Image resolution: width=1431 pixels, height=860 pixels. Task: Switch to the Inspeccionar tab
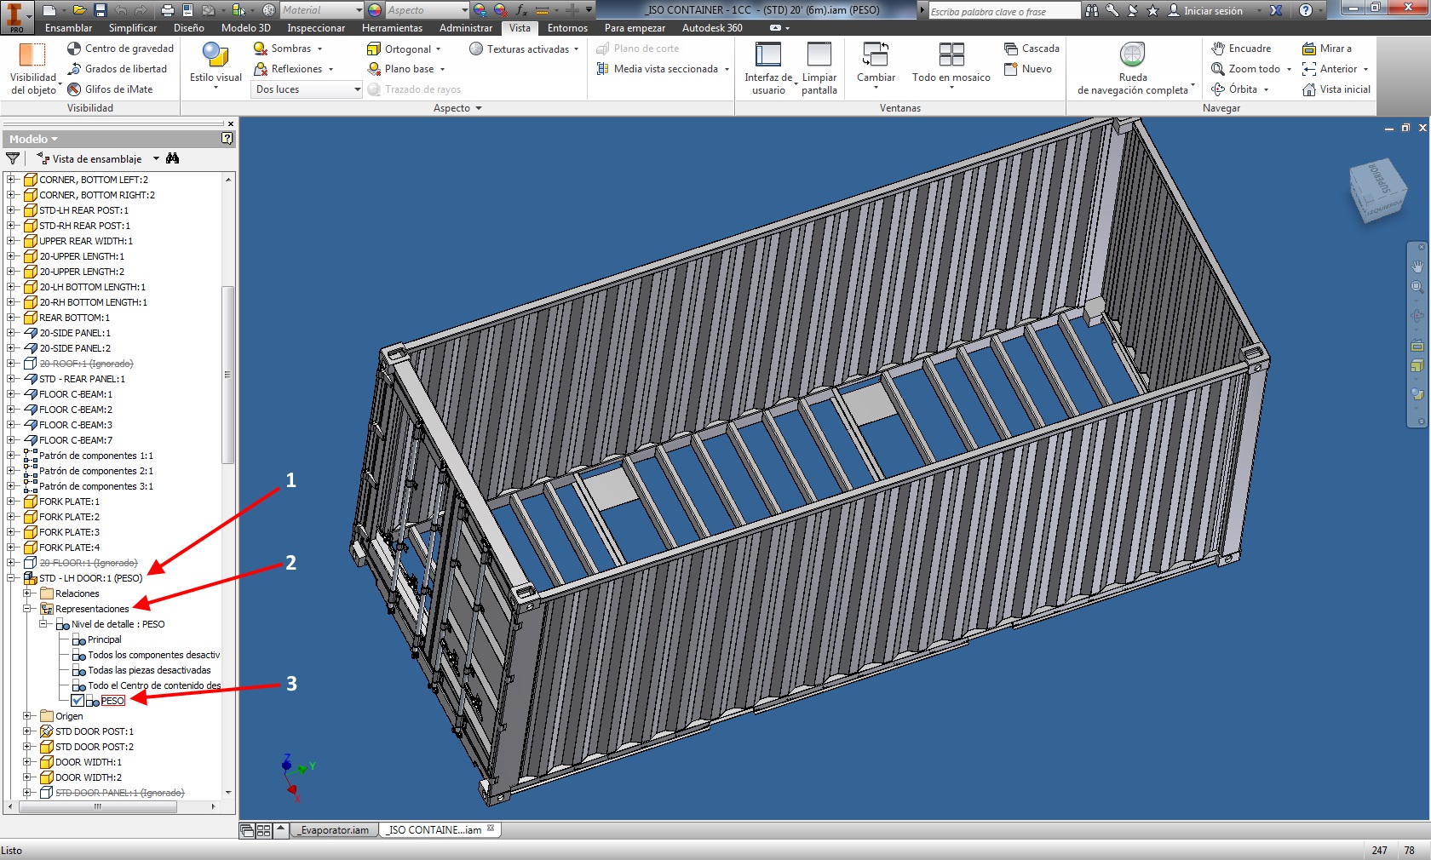[x=316, y=28]
